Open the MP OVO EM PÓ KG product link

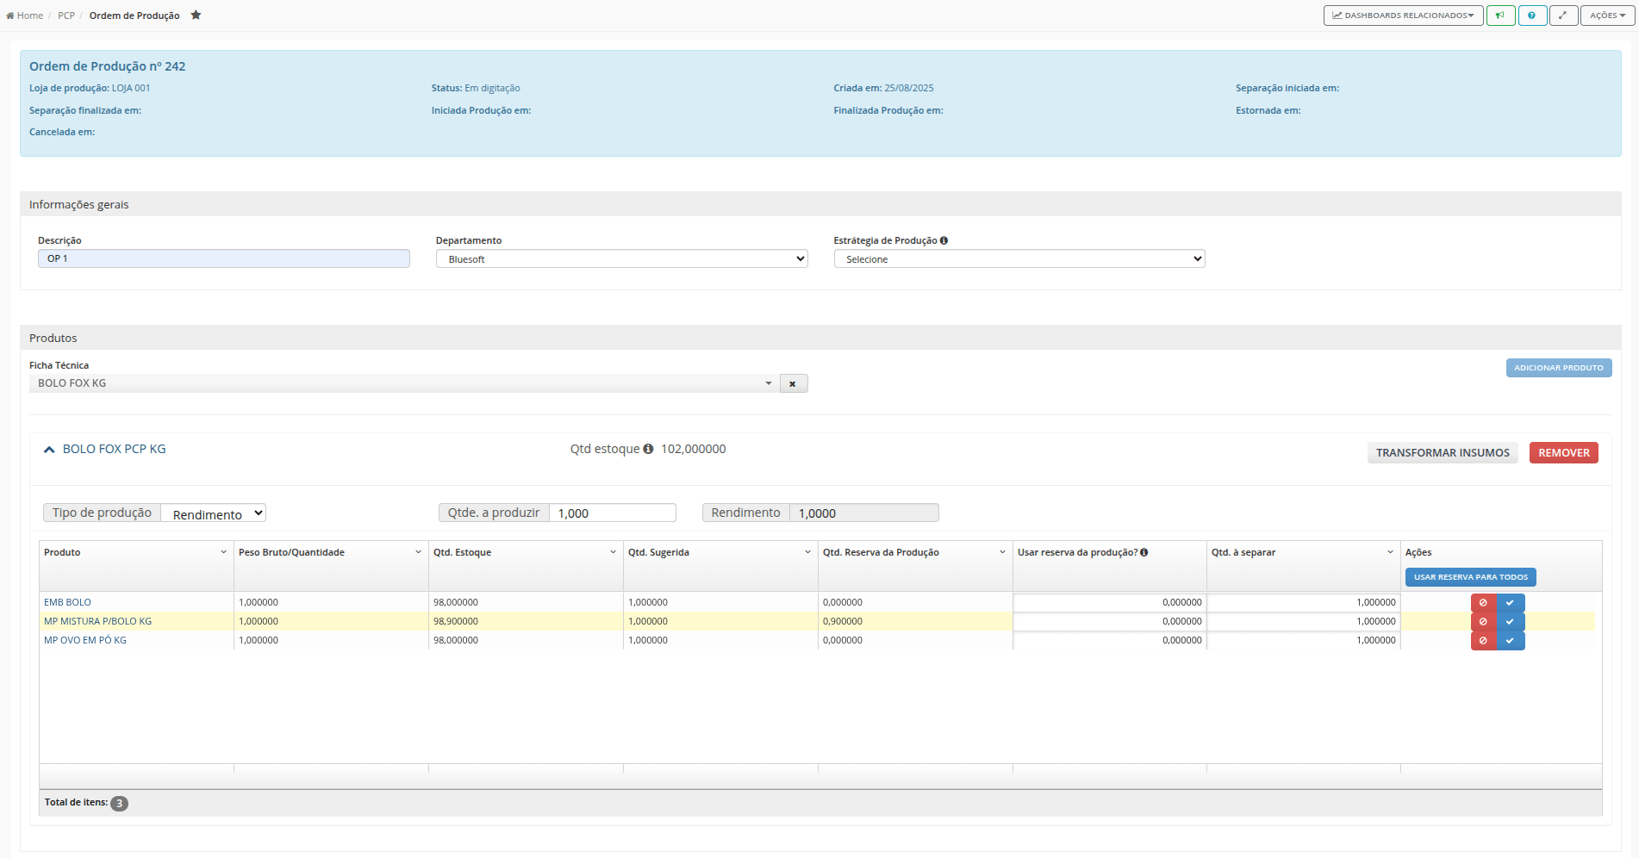[x=85, y=641]
